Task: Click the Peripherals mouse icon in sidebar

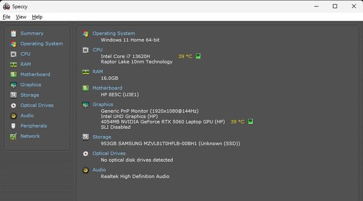Action: [13, 126]
